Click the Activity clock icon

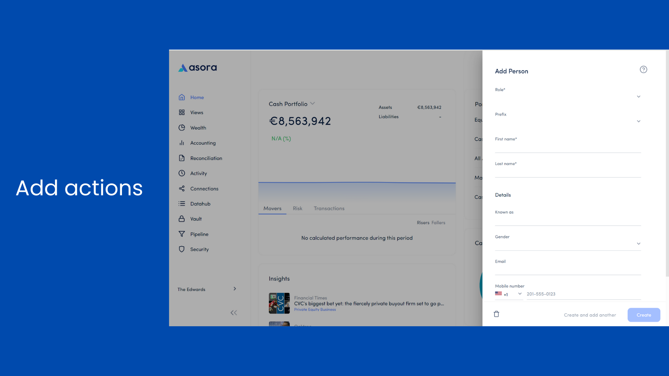182,173
